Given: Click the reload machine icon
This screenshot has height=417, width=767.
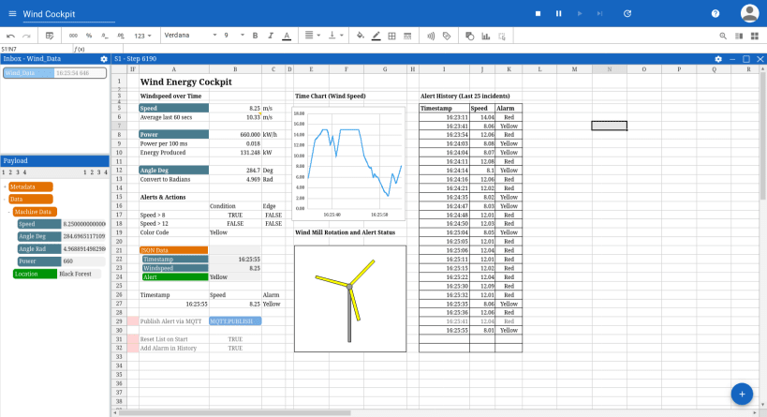Looking at the screenshot, I should point(627,14).
